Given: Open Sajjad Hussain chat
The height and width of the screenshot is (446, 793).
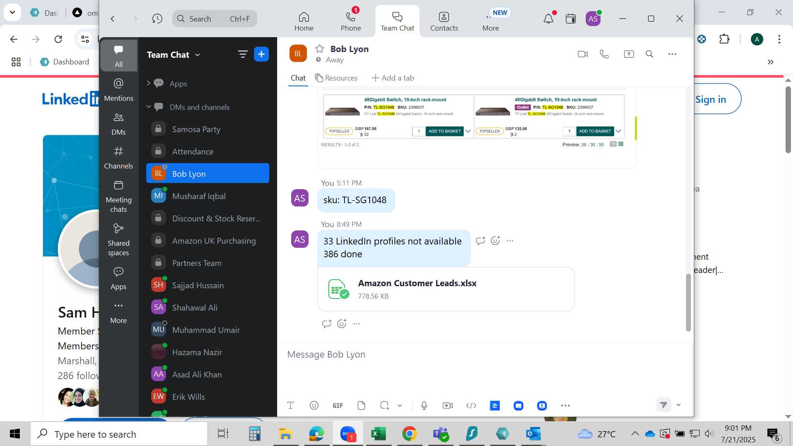Looking at the screenshot, I should tap(208, 285).
